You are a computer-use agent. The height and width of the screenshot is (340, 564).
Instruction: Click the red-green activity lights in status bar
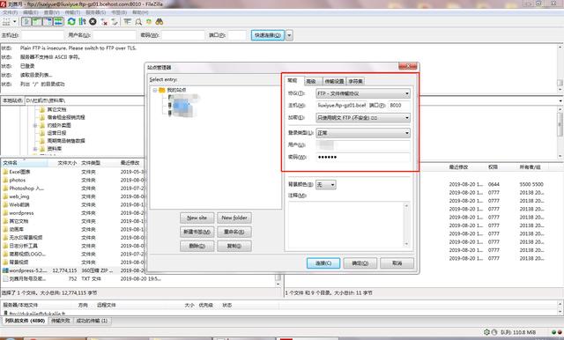click(556, 332)
